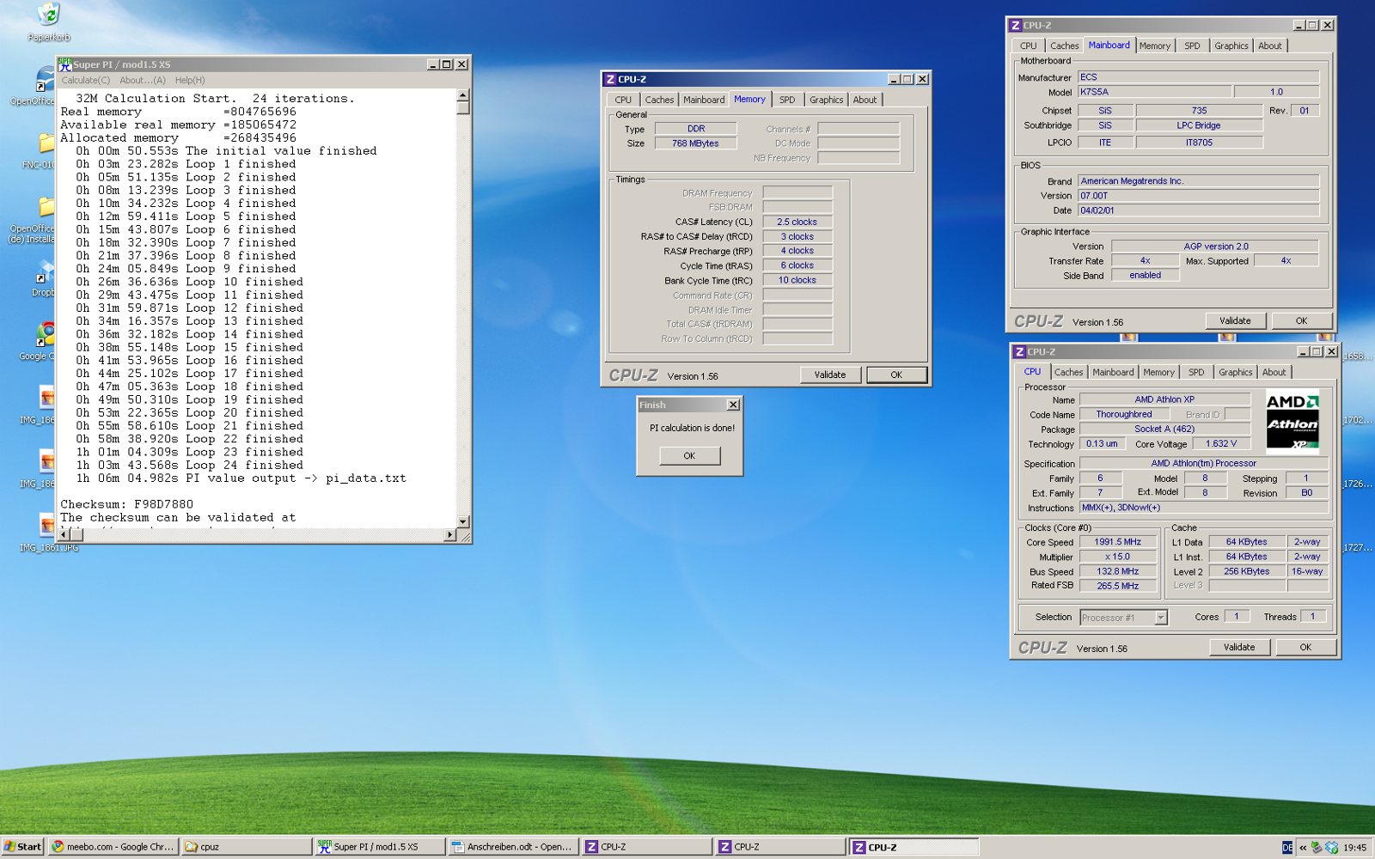Viewport: 1375px width, 859px height.
Task: Switch to Super PI taskbar item
Action: [x=379, y=847]
